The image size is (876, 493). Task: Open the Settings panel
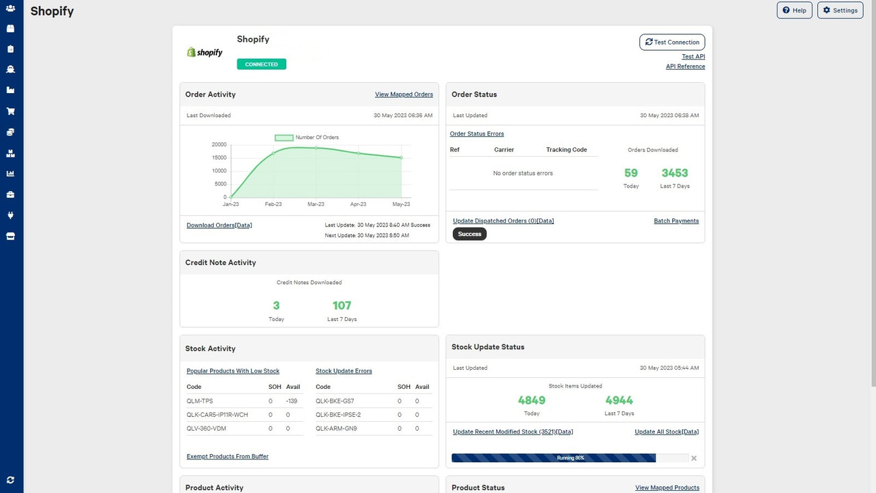(840, 10)
